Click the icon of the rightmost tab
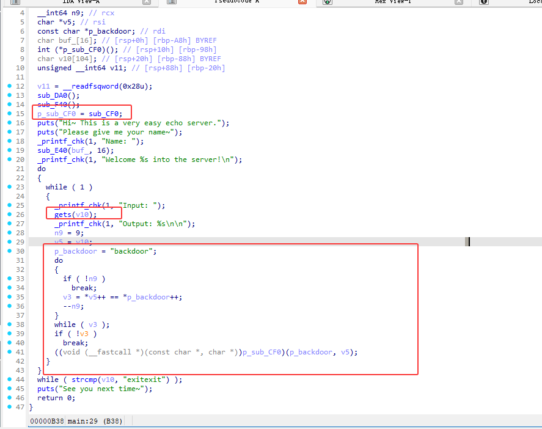The height and width of the screenshot is (429, 542). 484,2
